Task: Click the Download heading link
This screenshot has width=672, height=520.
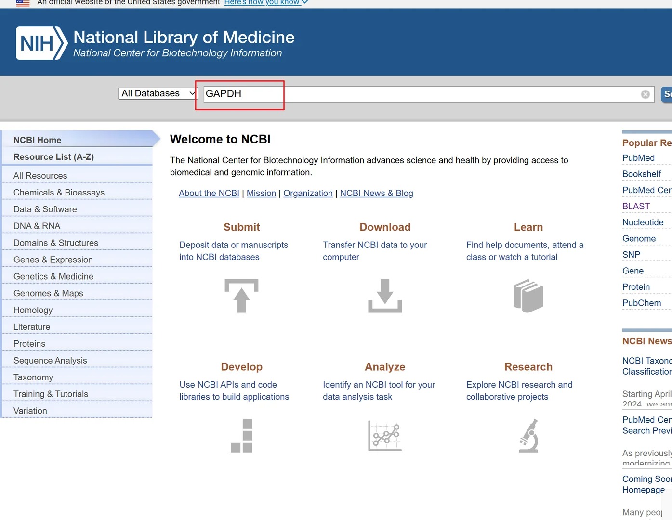Action: tap(385, 227)
